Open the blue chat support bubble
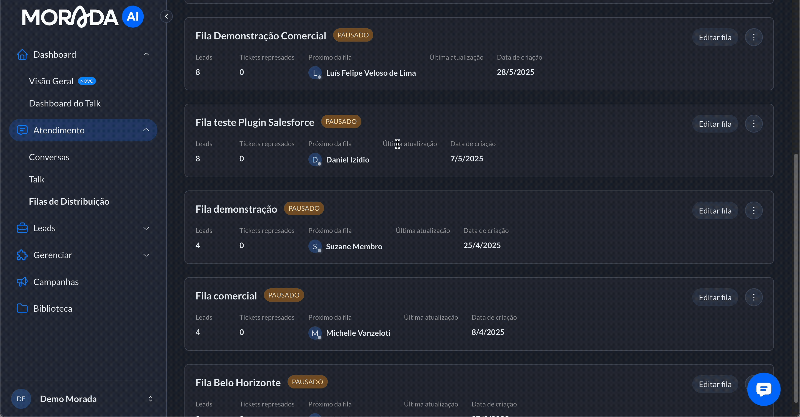This screenshot has width=800, height=417. (763, 389)
